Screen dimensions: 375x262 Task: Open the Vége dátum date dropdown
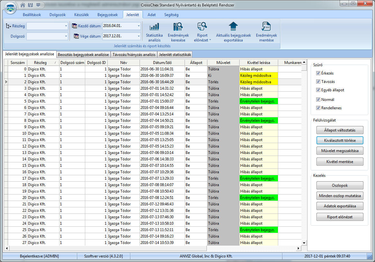(139, 36)
